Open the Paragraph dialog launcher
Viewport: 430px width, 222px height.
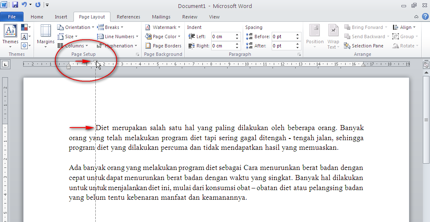tap(299, 55)
